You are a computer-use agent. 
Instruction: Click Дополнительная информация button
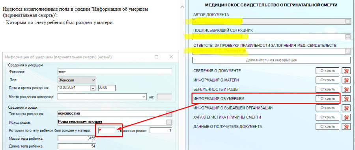coord(271,60)
